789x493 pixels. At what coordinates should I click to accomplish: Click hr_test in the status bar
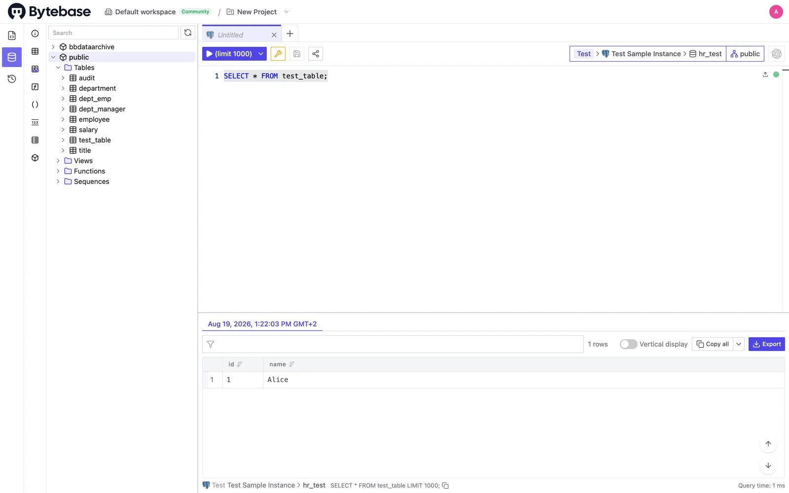point(314,486)
